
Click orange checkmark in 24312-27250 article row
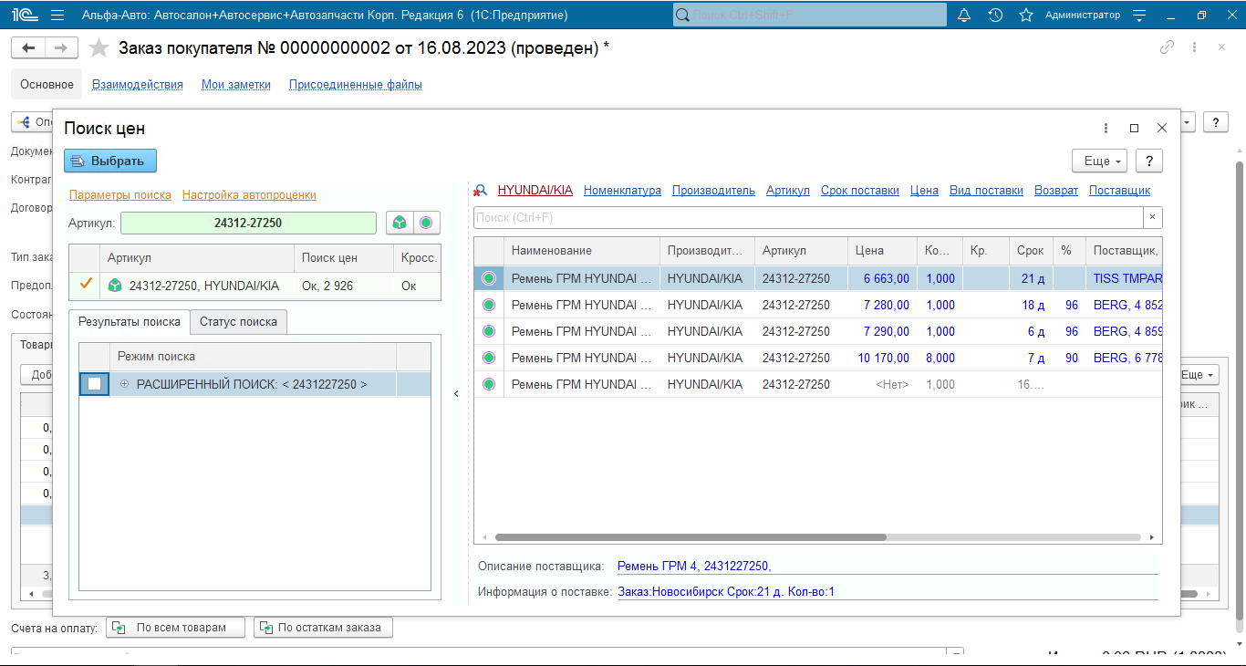point(87,284)
